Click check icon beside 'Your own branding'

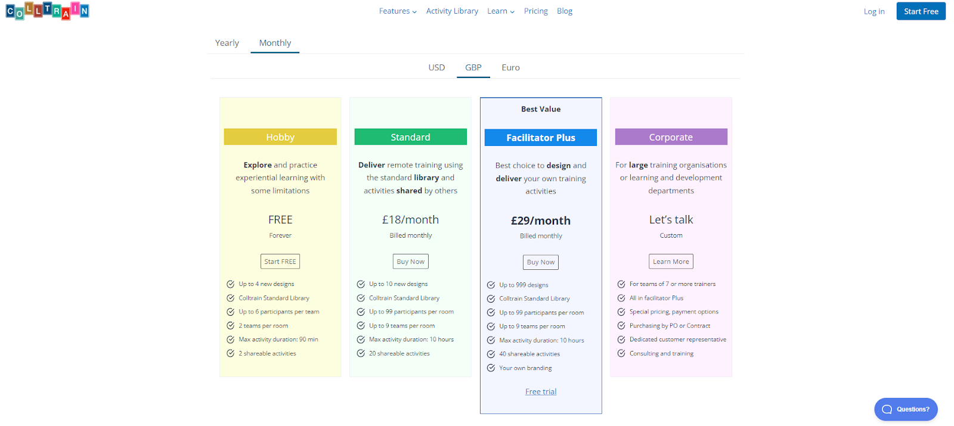point(491,368)
